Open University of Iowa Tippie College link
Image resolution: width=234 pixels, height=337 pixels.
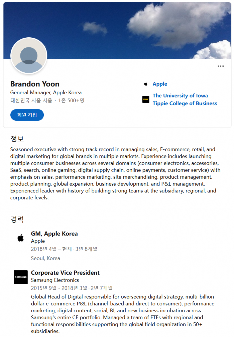pos(185,99)
